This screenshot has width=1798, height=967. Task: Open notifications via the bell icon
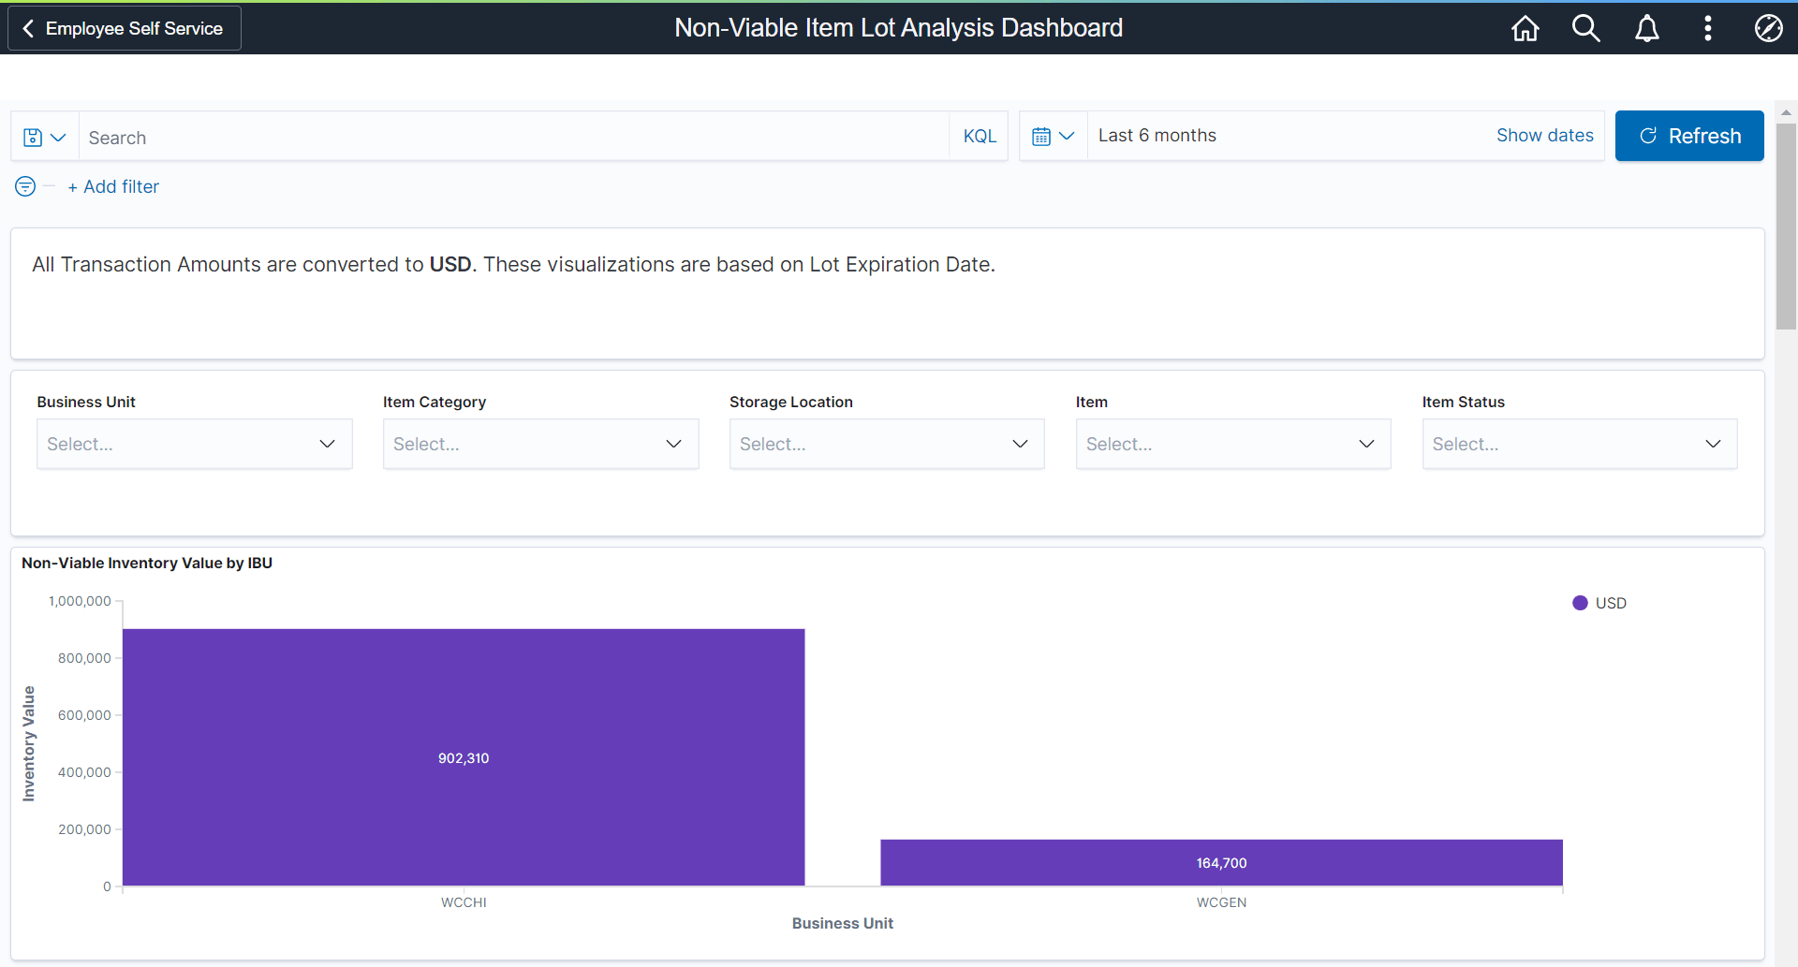1646,28
